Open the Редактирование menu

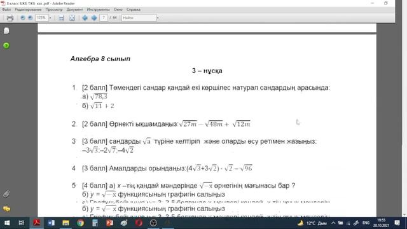(28, 10)
